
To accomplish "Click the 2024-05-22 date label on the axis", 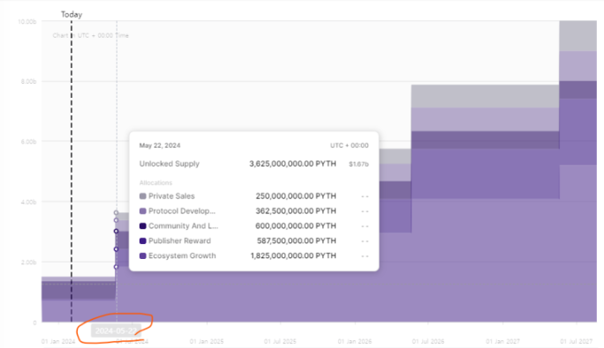I will 116,330.
